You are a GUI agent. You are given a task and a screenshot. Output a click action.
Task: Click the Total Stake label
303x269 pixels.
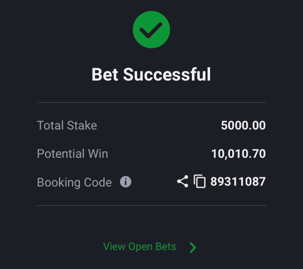[67, 125]
